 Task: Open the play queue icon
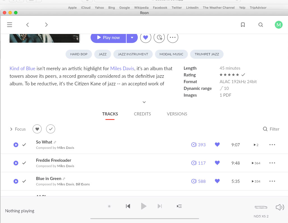(179, 206)
